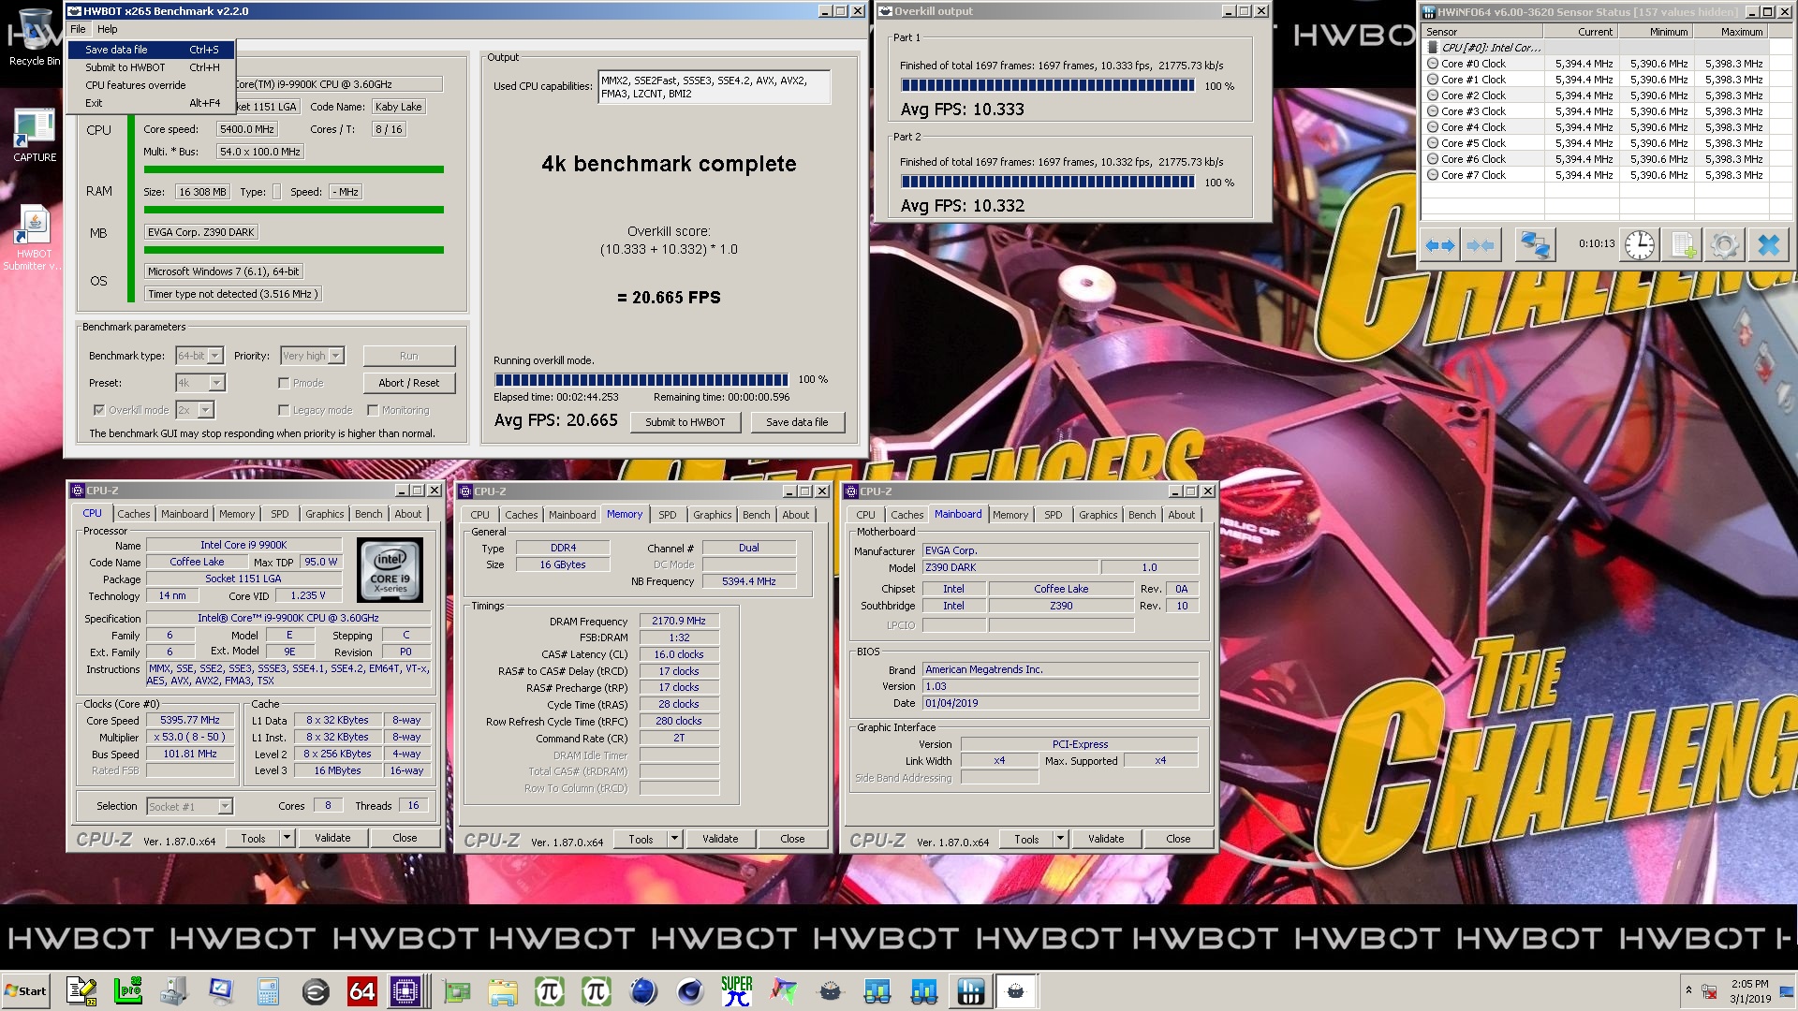Screen dimensions: 1798x1011
Task: Choose Exit from the File menu
Action: pyautogui.click(x=151, y=103)
